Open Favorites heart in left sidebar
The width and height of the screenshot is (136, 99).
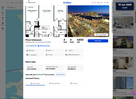coord(3,18)
